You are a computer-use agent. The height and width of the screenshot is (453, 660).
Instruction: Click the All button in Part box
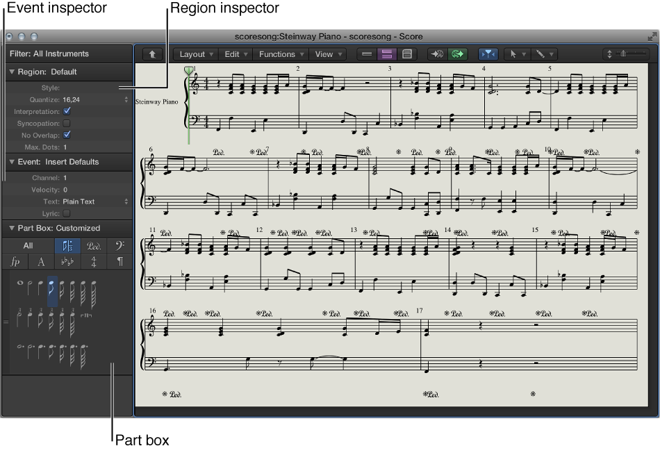[x=28, y=245]
